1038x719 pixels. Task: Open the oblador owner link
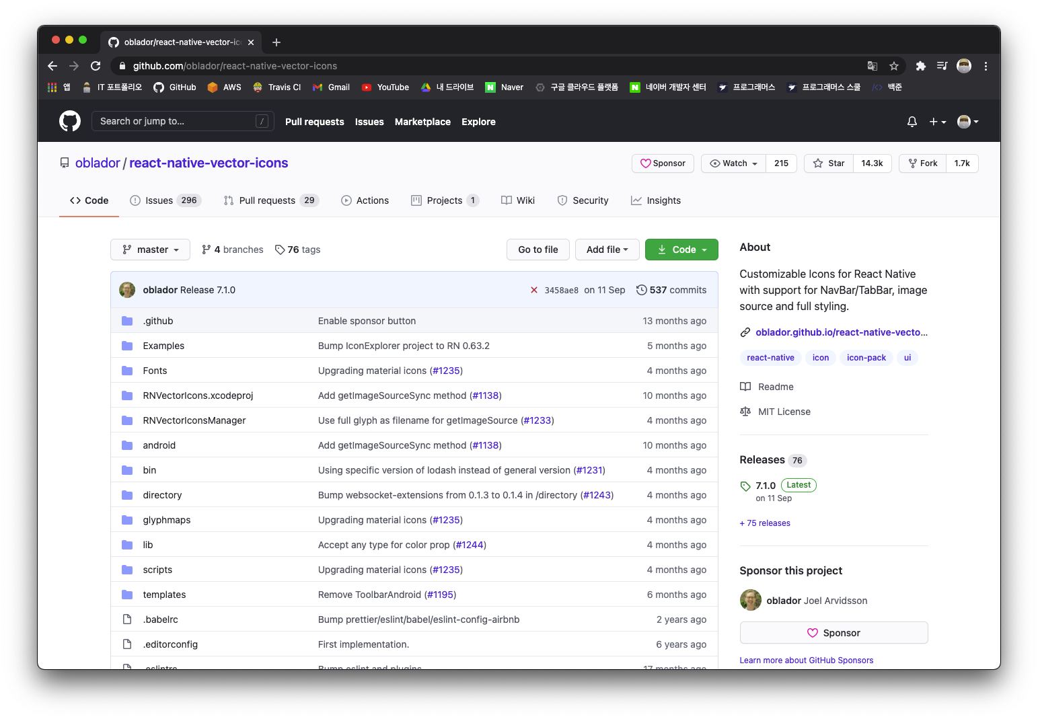98,163
